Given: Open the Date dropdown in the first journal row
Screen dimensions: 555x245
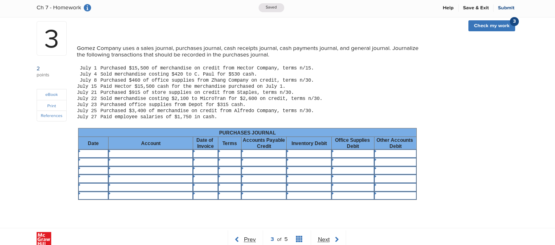Looking at the screenshot, I should [x=93, y=154].
